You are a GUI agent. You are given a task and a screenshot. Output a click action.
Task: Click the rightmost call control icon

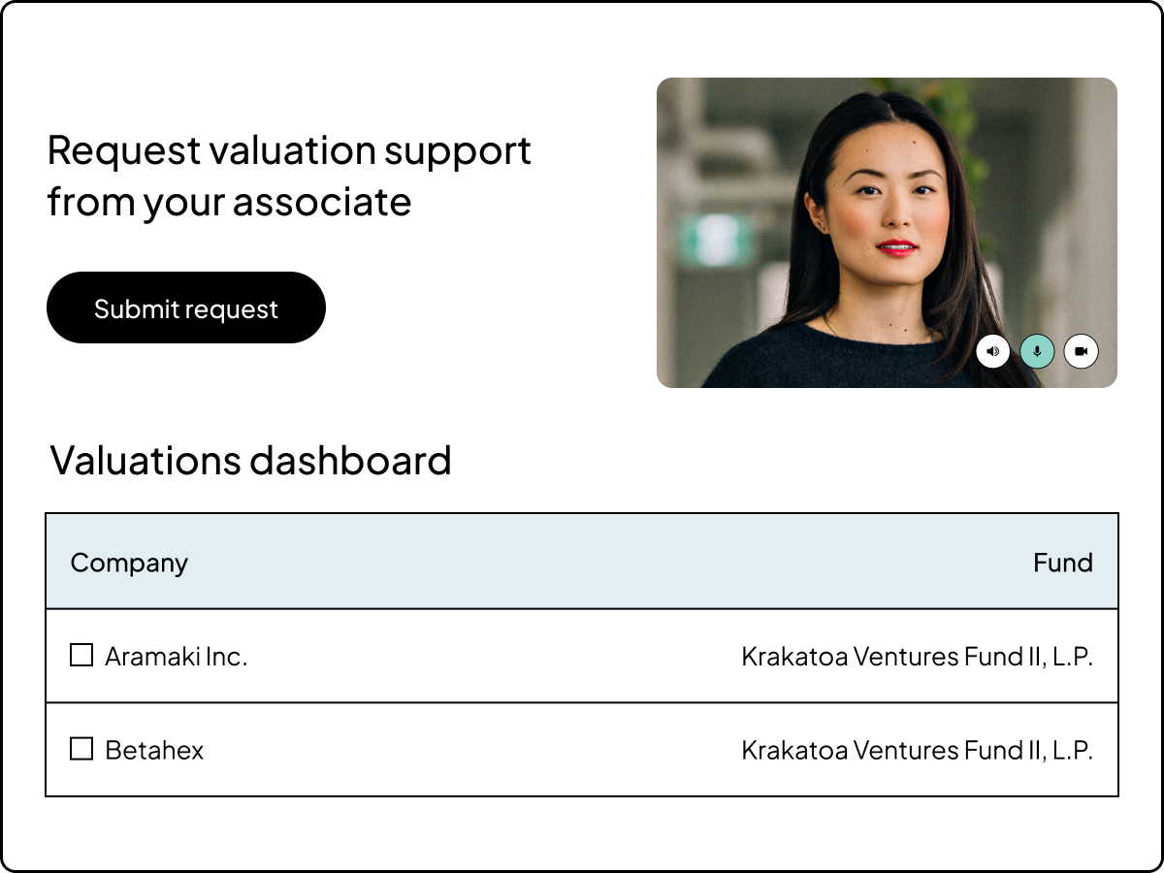(1082, 351)
